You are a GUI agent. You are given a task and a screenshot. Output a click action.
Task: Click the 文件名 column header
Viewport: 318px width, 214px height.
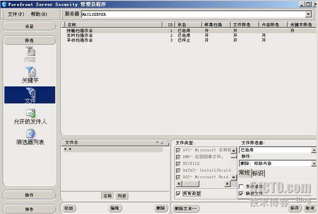(x=115, y=143)
